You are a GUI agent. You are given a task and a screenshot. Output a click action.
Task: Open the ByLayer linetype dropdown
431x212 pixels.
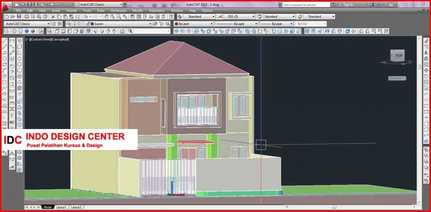256,24
